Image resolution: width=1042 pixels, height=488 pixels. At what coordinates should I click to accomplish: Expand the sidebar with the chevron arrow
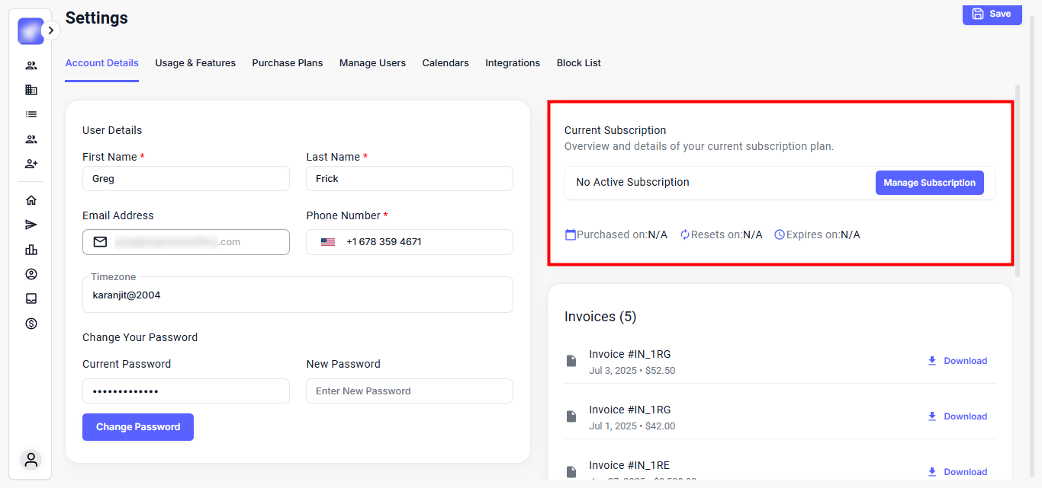(x=50, y=30)
